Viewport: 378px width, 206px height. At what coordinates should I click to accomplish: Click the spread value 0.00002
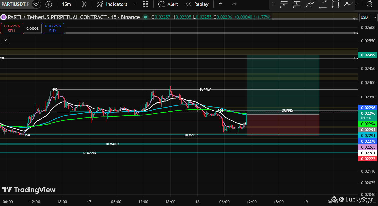32,29
